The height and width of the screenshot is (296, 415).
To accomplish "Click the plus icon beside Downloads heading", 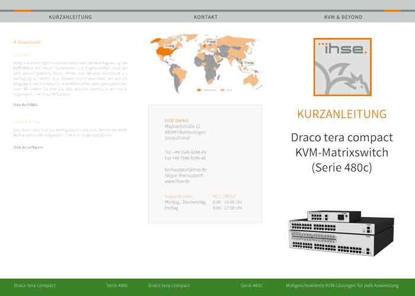I will (x=14, y=42).
